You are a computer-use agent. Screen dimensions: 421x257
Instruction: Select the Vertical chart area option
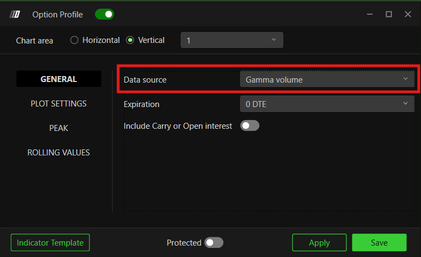pyautogui.click(x=130, y=40)
